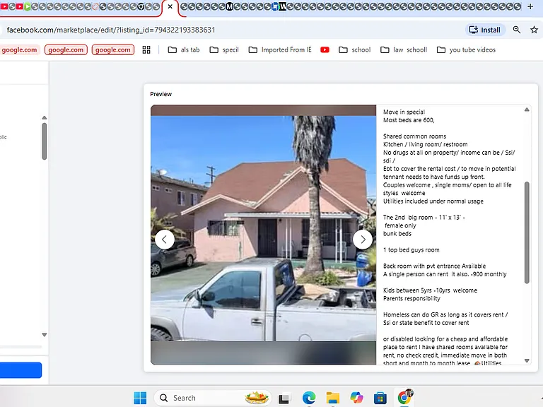Click the taskbar Search box
Screen dimensions: 543x407
pyautogui.click(x=213, y=398)
